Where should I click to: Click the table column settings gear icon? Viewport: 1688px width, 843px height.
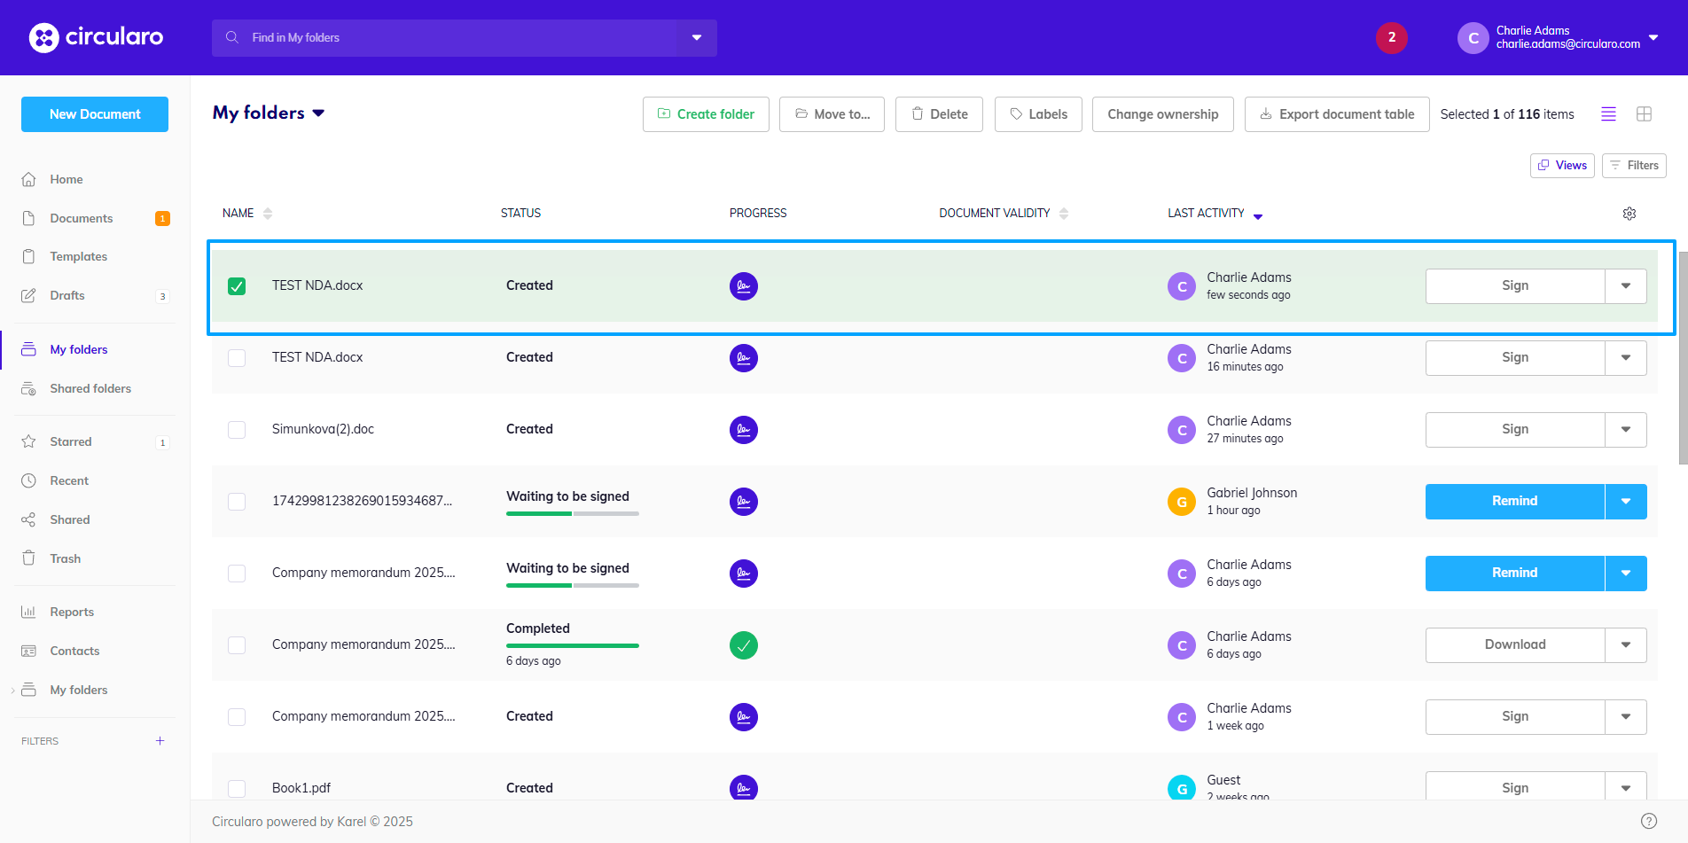pyautogui.click(x=1629, y=214)
